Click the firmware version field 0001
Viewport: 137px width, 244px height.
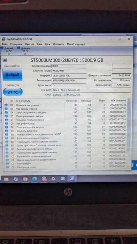(x=69, y=66)
